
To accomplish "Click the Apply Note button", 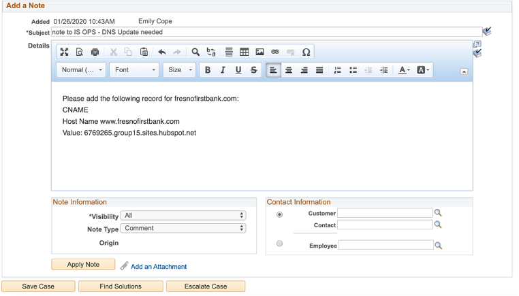I will click(83, 265).
